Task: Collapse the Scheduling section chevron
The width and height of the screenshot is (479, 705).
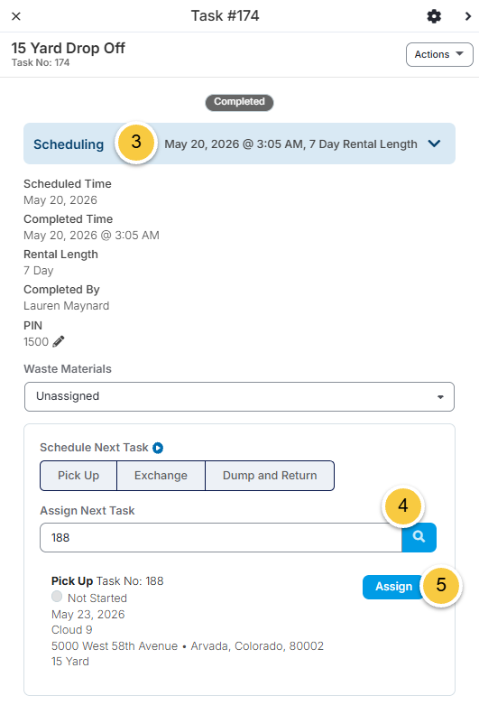Action: pos(434,144)
